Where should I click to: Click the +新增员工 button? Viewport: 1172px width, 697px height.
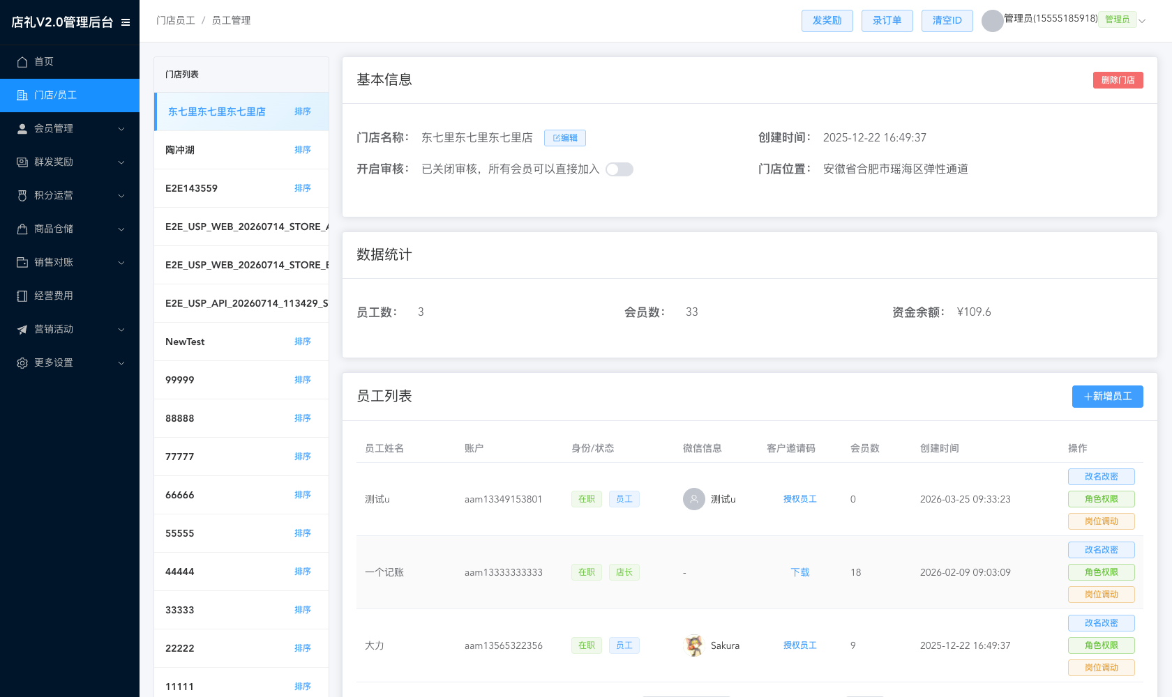[x=1108, y=397]
